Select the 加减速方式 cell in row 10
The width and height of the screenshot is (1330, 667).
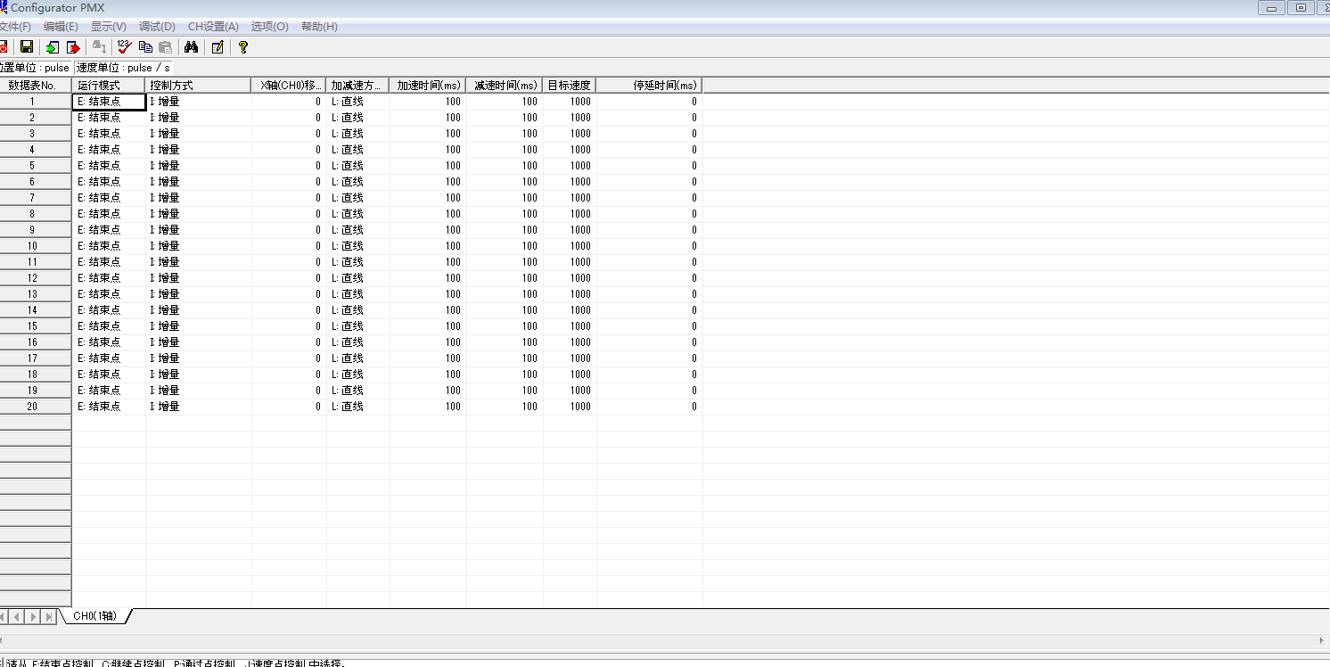tap(357, 246)
